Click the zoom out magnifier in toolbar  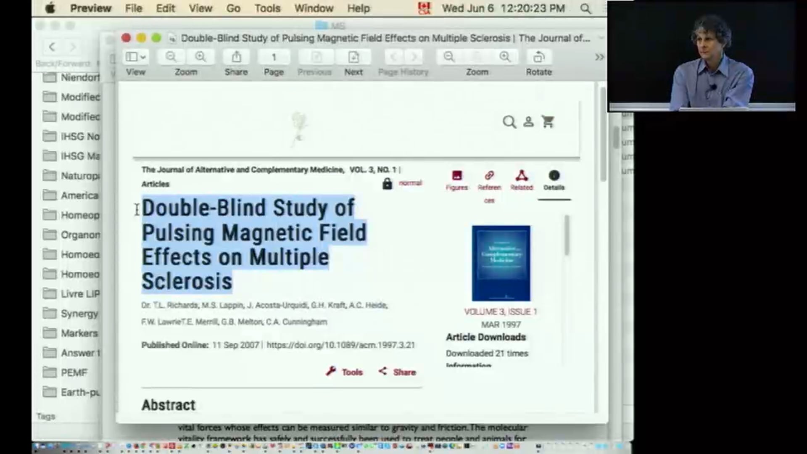point(171,57)
